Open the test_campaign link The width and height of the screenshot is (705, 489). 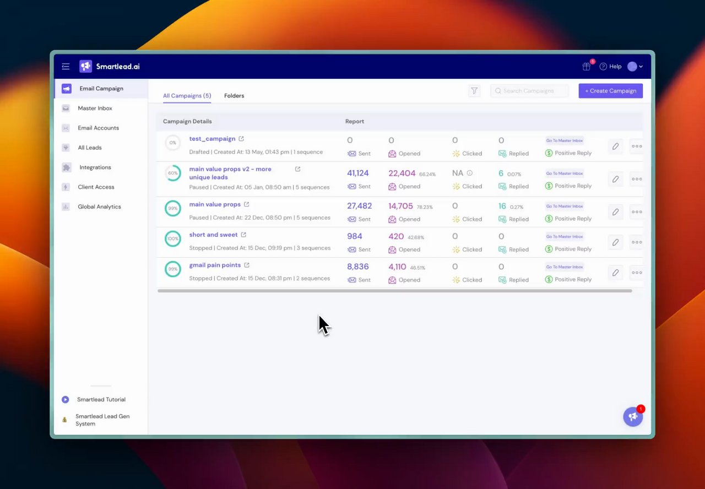point(212,139)
